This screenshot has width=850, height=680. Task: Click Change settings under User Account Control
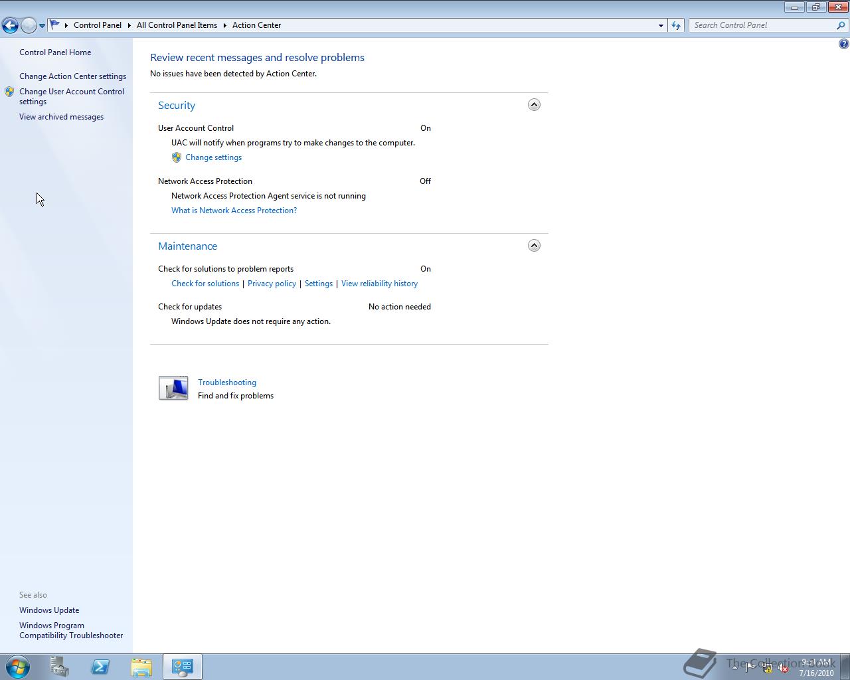coord(213,157)
